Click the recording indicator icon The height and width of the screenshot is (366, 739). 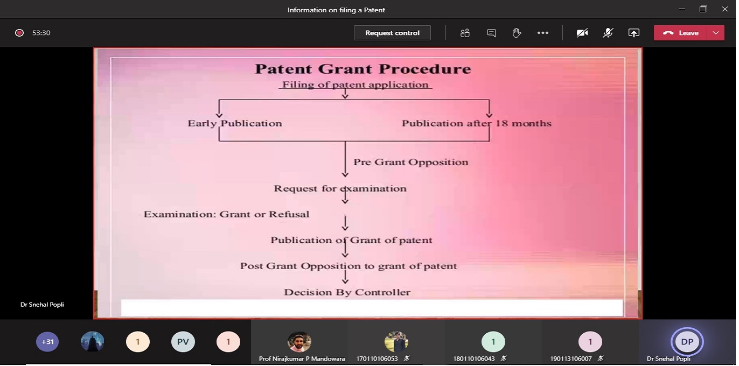click(19, 33)
